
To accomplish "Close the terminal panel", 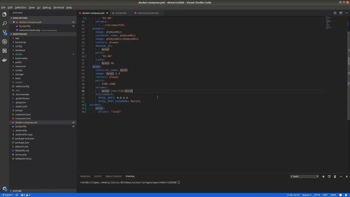I will click(347, 176).
